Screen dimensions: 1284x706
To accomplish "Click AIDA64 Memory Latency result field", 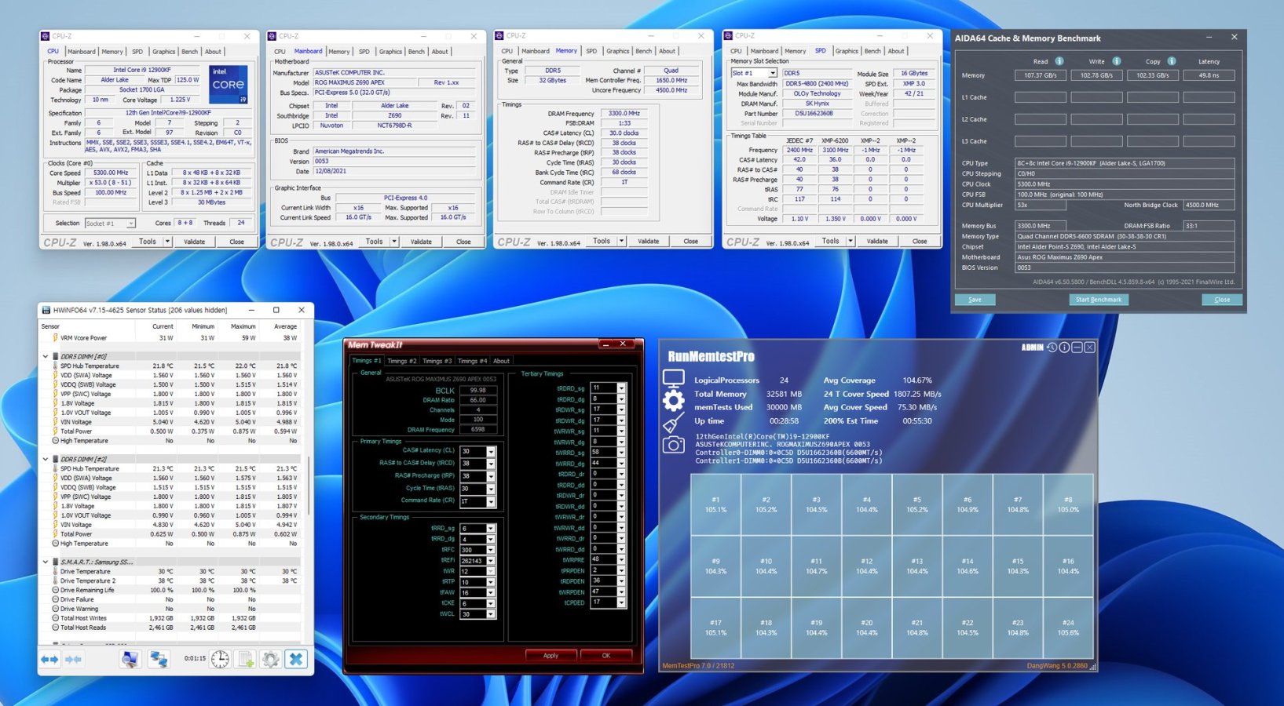I will (x=1209, y=75).
